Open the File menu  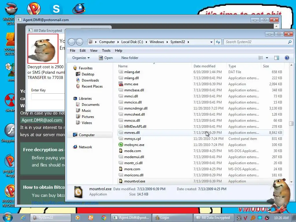[x=73, y=51]
